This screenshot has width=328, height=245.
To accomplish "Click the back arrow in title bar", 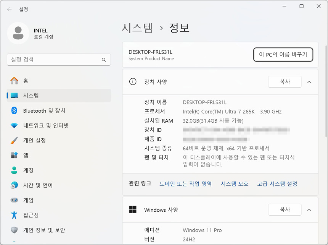I will 10,9.
